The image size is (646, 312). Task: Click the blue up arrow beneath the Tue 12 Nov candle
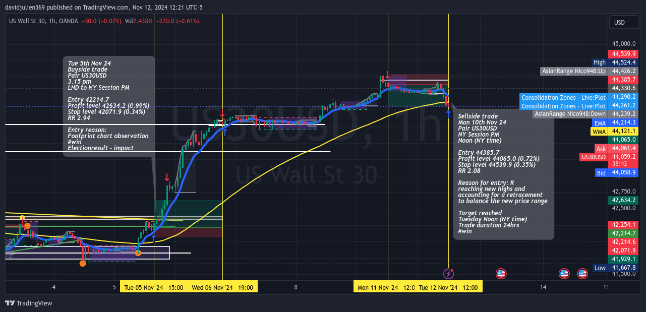[x=448, y=113]
